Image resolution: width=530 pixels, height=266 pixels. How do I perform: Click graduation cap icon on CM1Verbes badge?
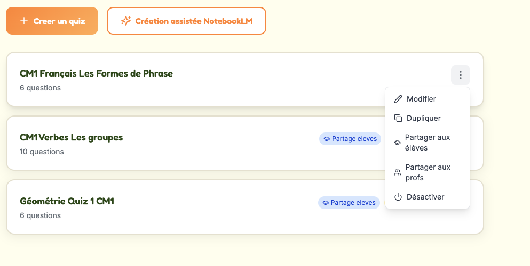coord(327,139)
